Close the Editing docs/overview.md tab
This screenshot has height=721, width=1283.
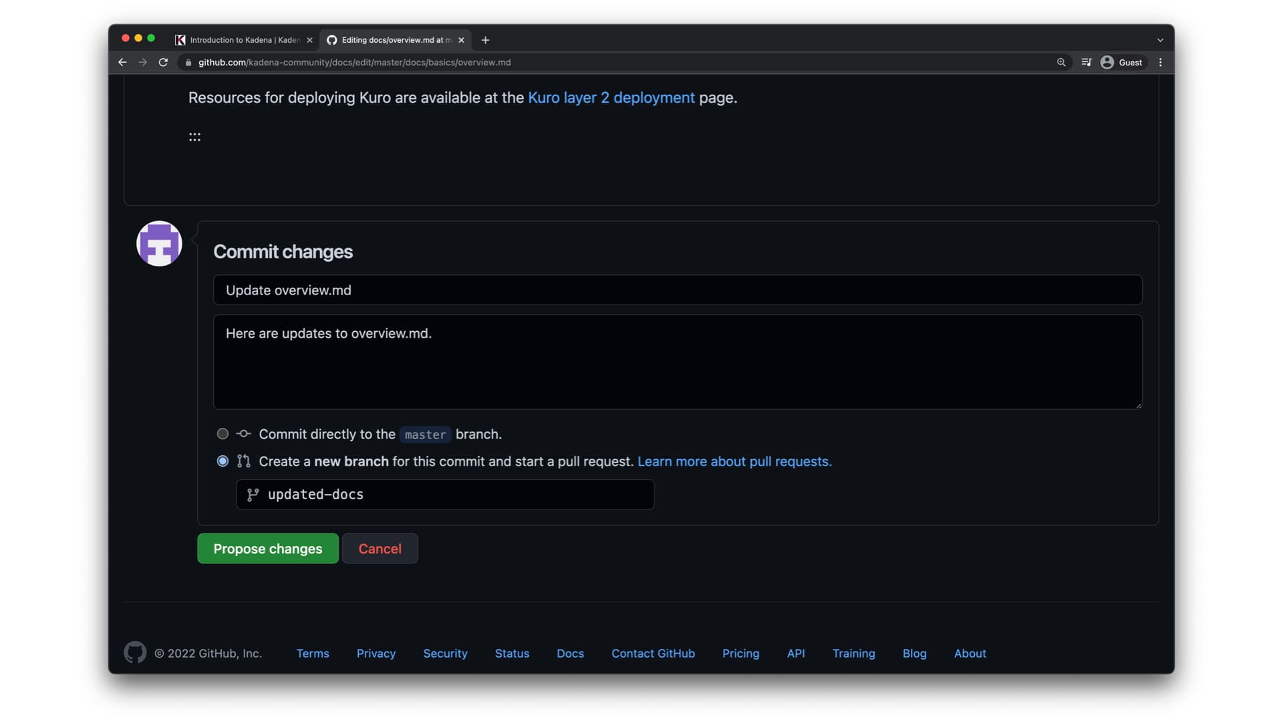461,40
